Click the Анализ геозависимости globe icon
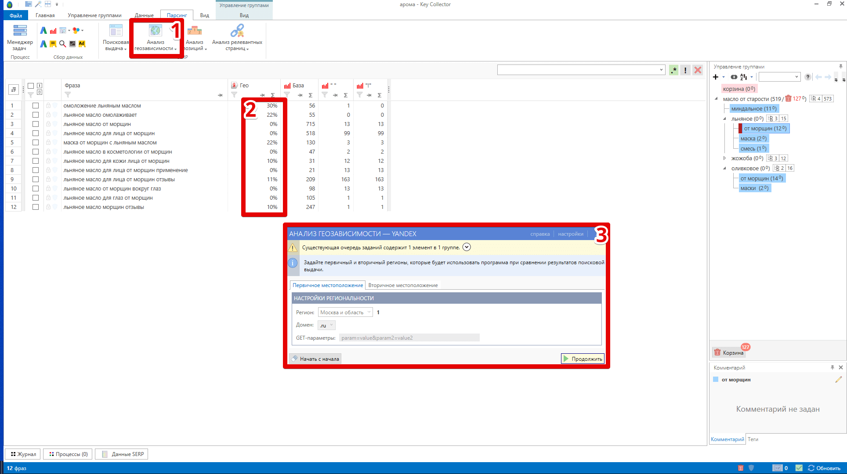Image resolution: width=847 pixels, height=474 pixels. pos(155,31)
